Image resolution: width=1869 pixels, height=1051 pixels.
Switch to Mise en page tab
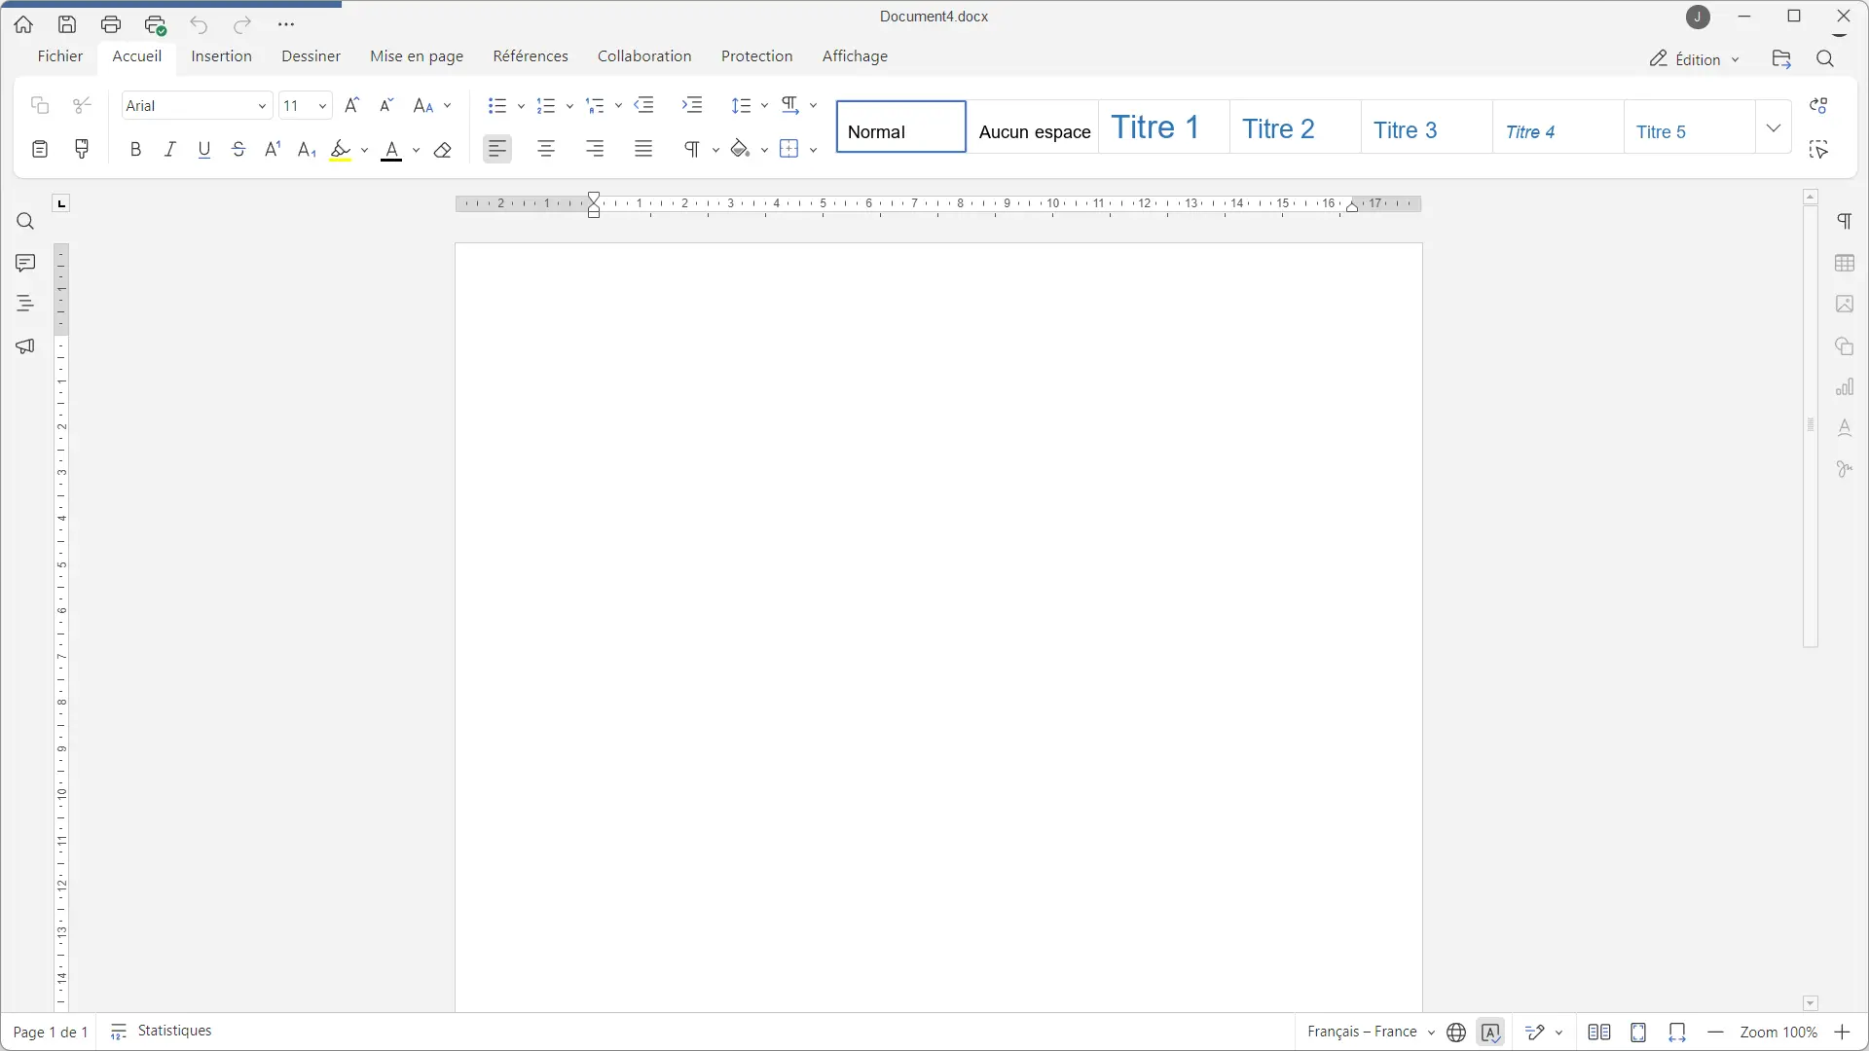point(417,56)
